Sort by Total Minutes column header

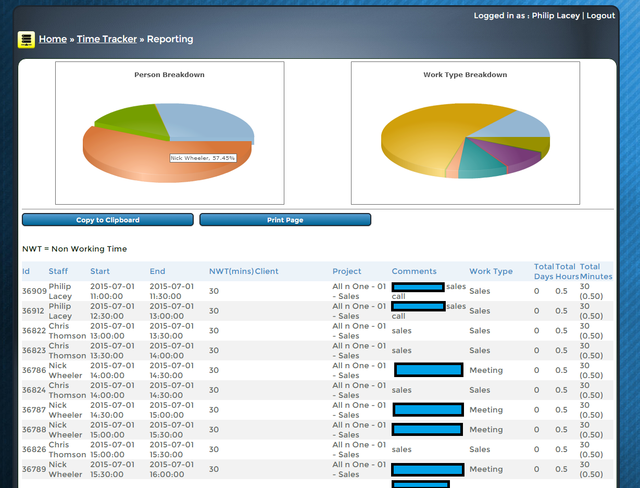coord(596,271)
